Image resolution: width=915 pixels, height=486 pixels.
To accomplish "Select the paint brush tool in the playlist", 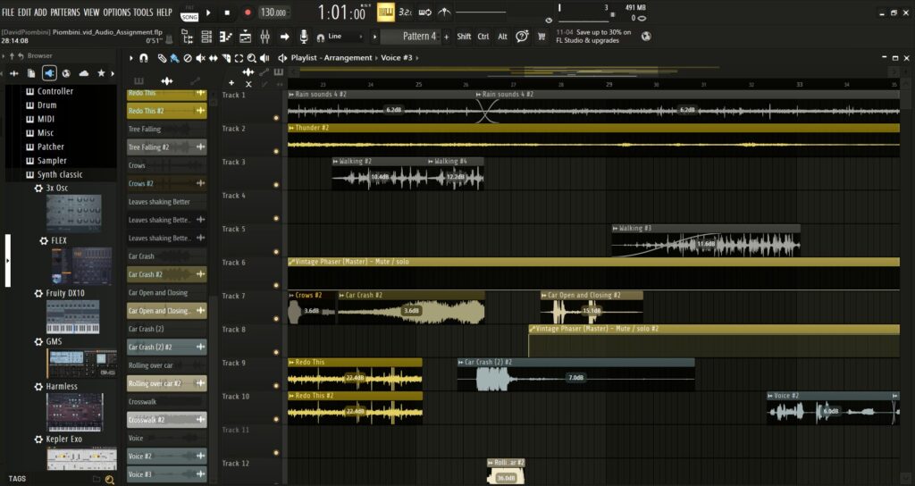I will pos(175,58).
